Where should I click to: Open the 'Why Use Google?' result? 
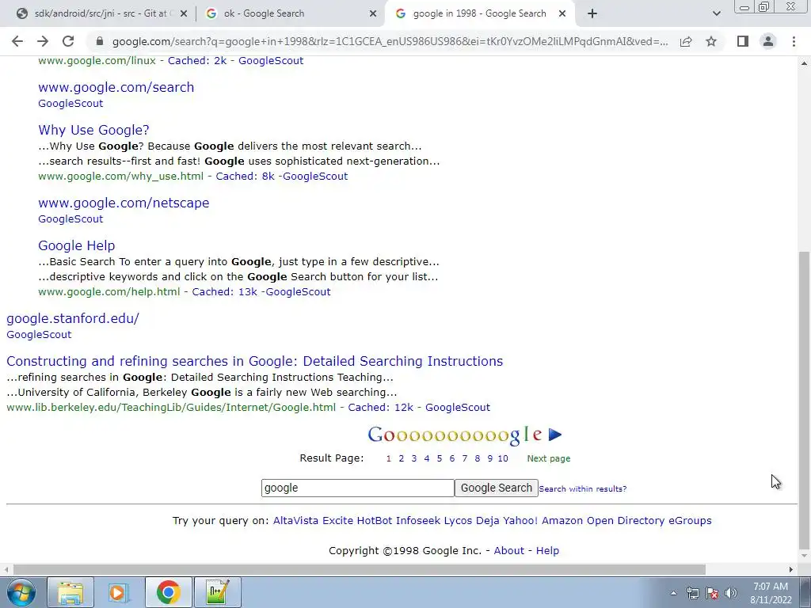click(93, 131)
